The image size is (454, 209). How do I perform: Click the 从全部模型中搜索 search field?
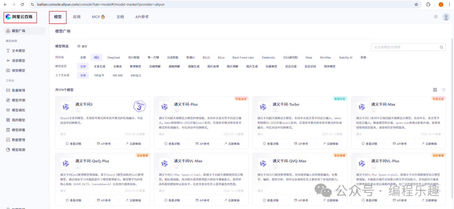coord(409,47)
